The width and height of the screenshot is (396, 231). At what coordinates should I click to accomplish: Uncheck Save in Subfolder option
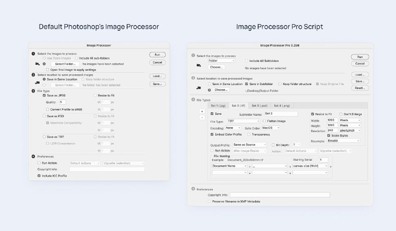(247, 84)
